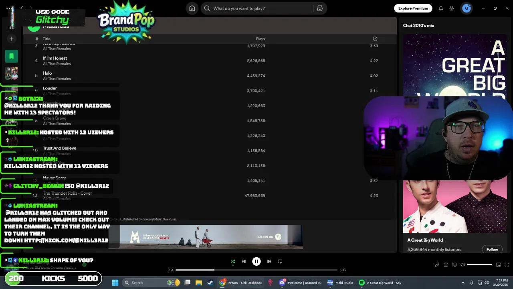Select the track If I'm Honest
Viewport: 513px width, 289px height.
[55, 58]
